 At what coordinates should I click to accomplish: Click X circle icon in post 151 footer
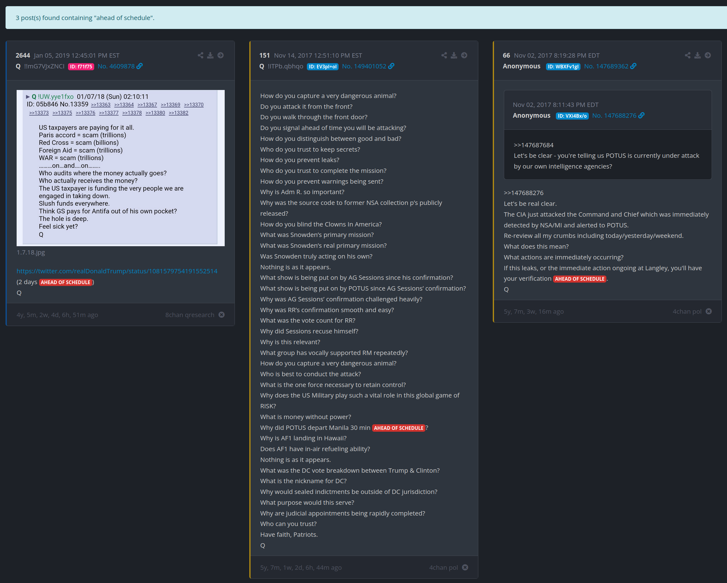pyautogui.click(x=465, y=568)
